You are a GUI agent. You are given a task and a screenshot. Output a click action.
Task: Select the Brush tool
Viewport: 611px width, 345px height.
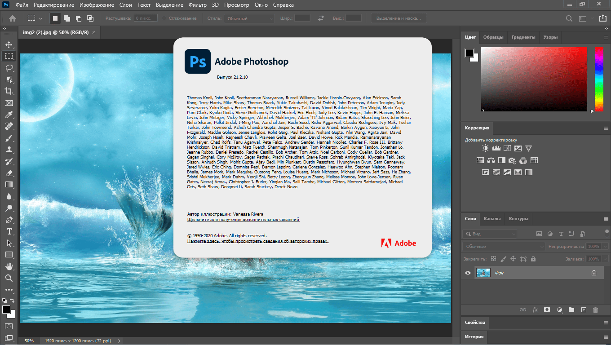click(9, 138)
